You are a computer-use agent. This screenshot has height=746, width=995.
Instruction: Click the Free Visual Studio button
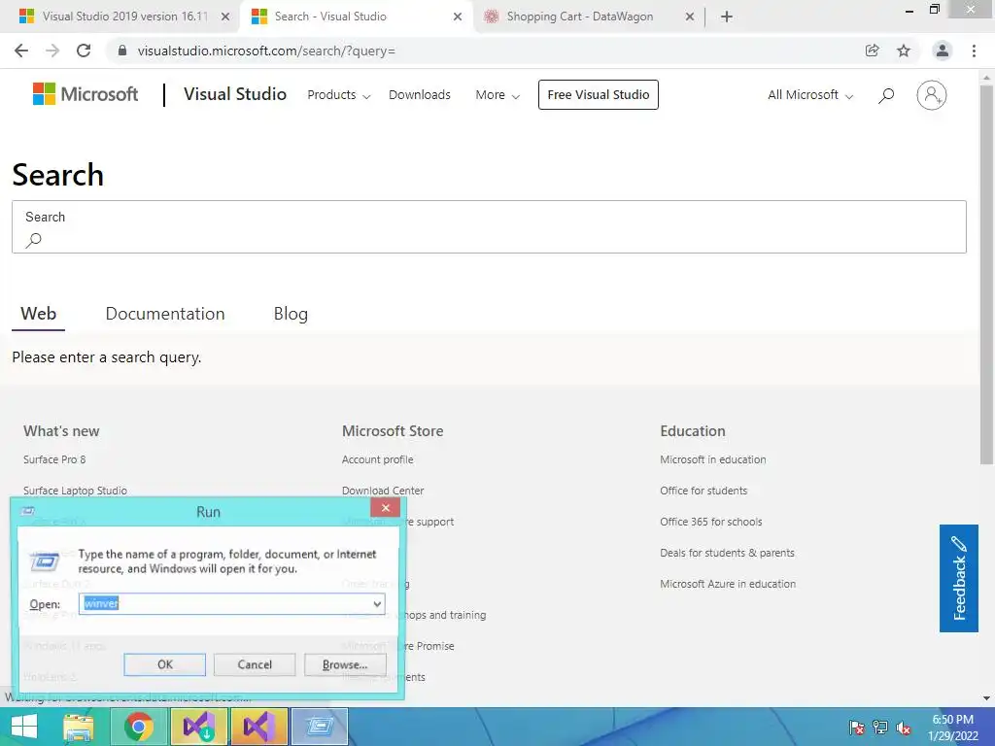coord(599,94)
